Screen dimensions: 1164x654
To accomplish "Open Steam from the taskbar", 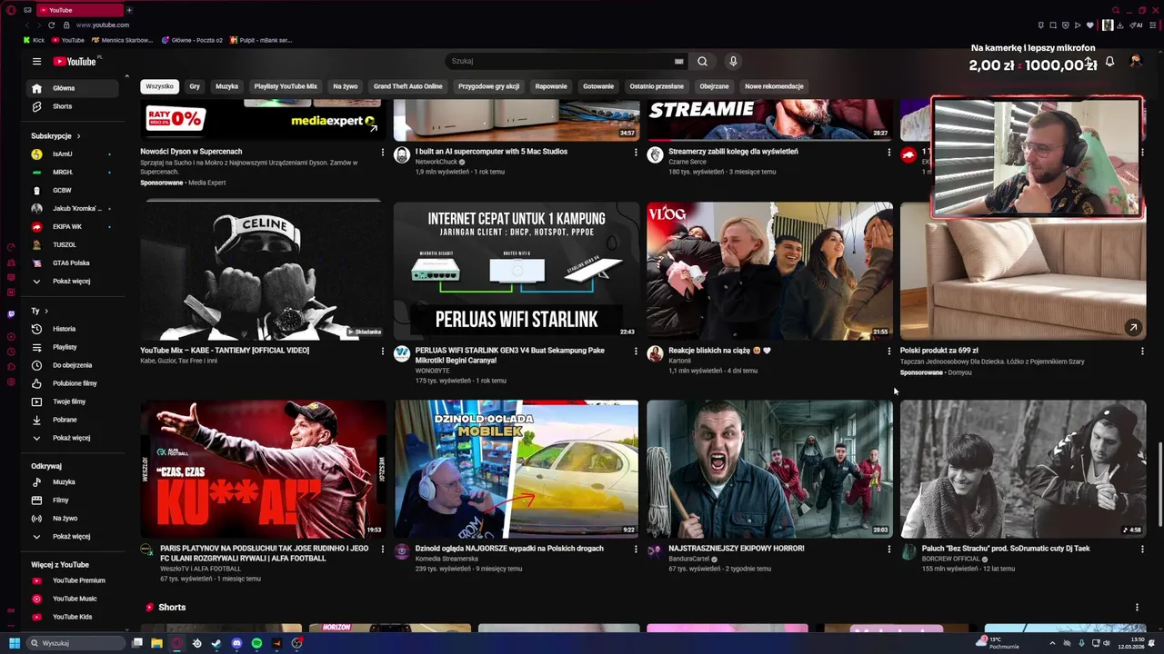I will pyautogui.click(x=216, y=643).
